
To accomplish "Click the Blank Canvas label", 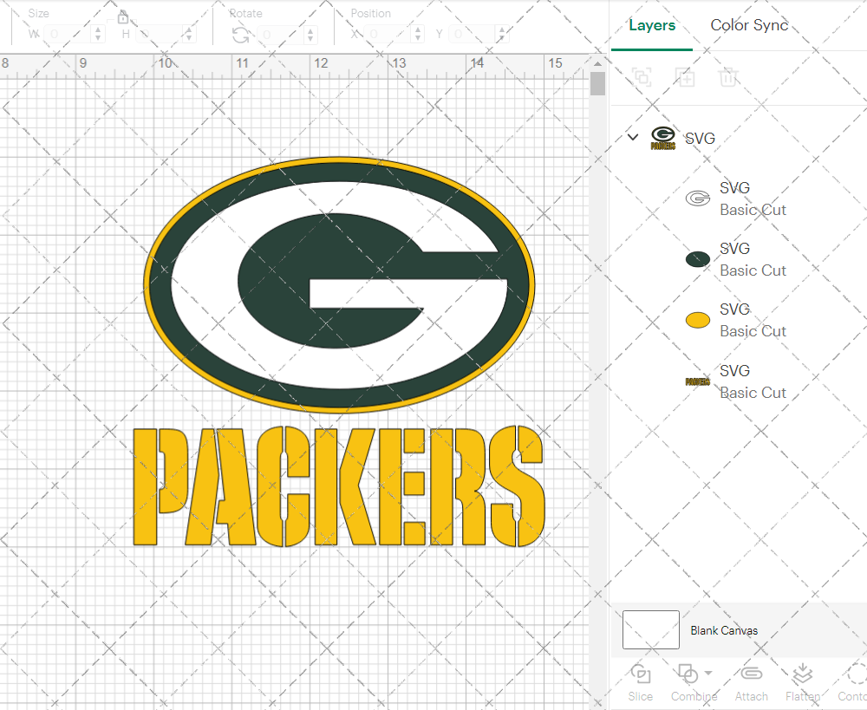I will coord(724,630).
